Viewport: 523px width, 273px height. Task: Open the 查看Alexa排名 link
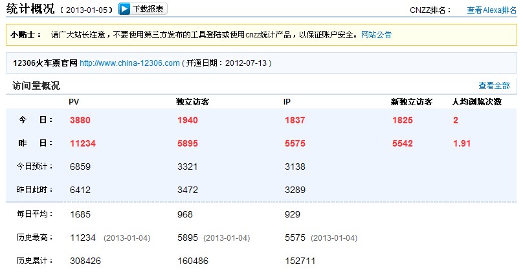(x=491, y=10)
